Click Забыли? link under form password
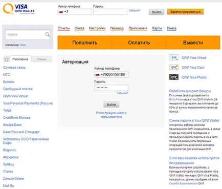Screen dimensions: 222x189 tap(122, 93)
